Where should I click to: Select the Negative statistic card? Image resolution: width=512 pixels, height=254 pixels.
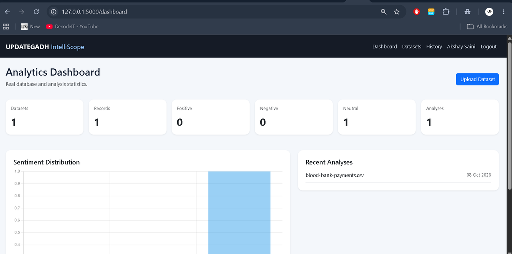click(x=294, y=117)
